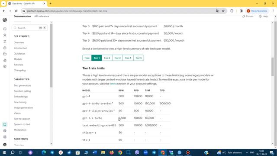Open the Changelog docs page
Screen dimensions: 277x156
(x=19, y=70)
